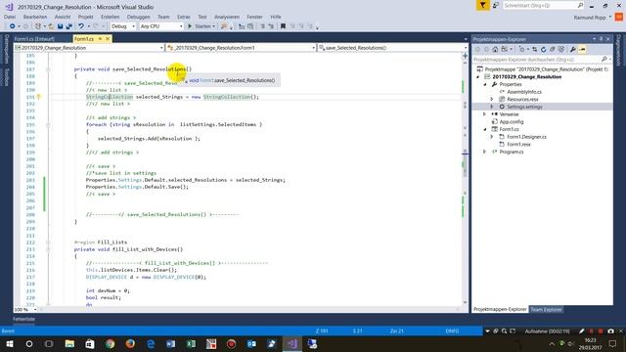Expand the Program.cs tree node
Screen dimensions: 626x352
pyautogui.click(x=485, y=152)
